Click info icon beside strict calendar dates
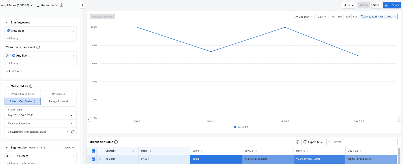Screen dimensions: 403x164 coord(73,132)
